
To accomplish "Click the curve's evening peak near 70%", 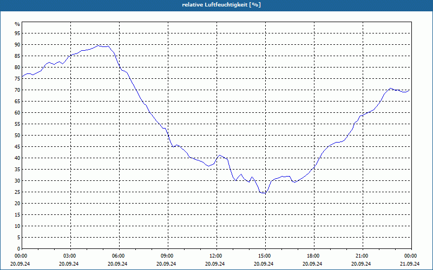I will 390,89.
